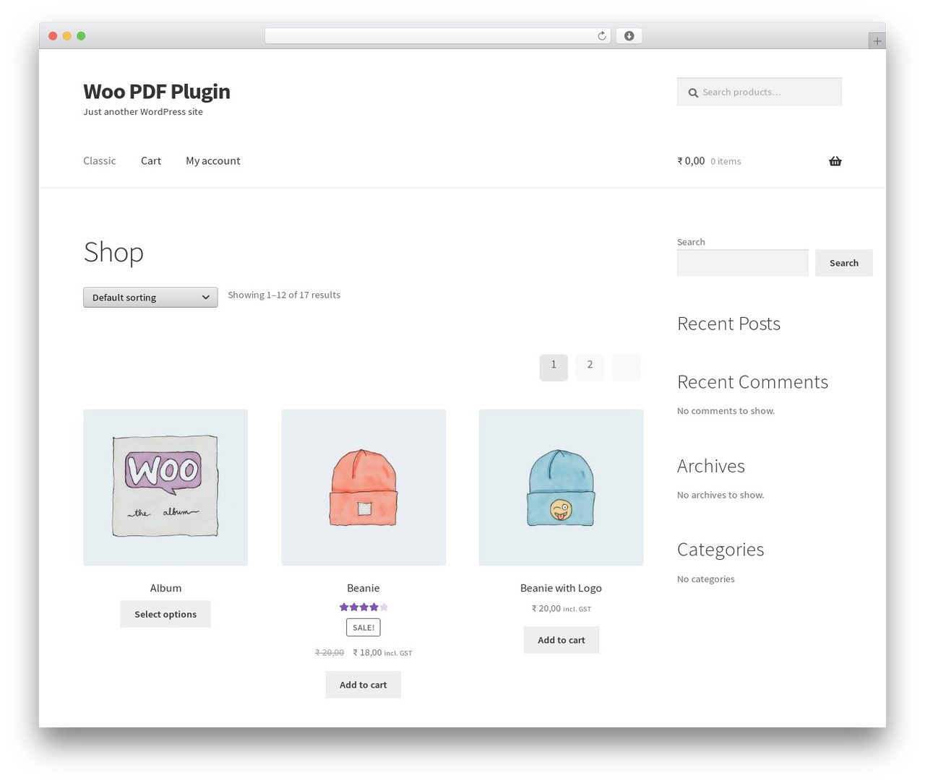Click the browser reload icon
Viewport: 925px width, 783px height.
pos(601,36)
